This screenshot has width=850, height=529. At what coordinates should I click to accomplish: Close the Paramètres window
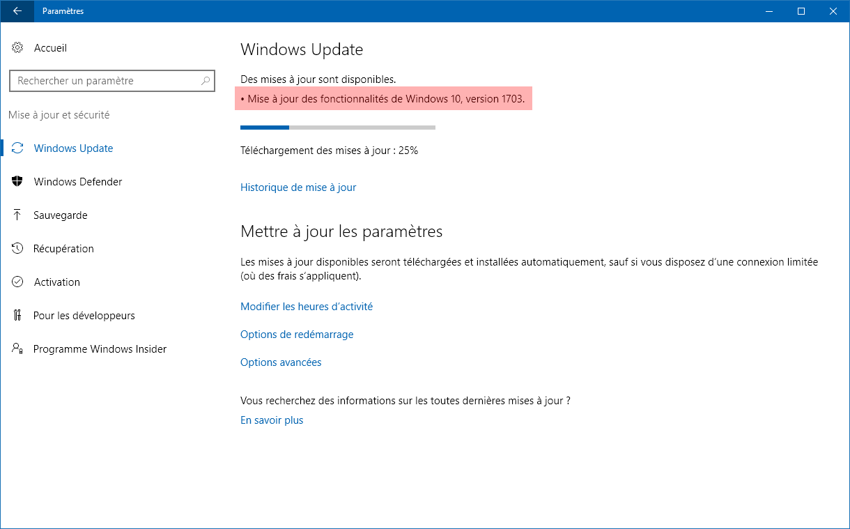click(833, 11)
